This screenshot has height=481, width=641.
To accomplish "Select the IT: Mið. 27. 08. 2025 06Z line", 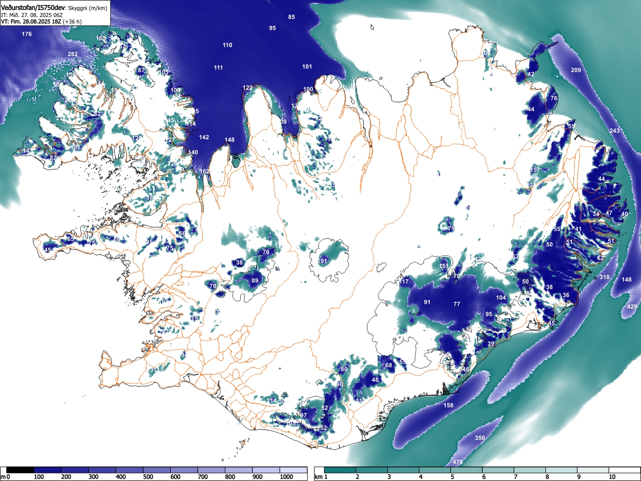I will click(32, 15).
